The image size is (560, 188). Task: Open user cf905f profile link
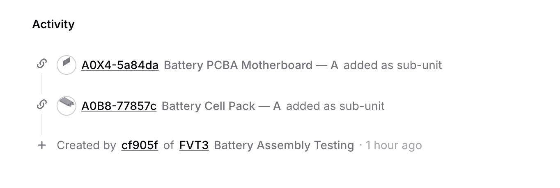(x=140, y=145)
